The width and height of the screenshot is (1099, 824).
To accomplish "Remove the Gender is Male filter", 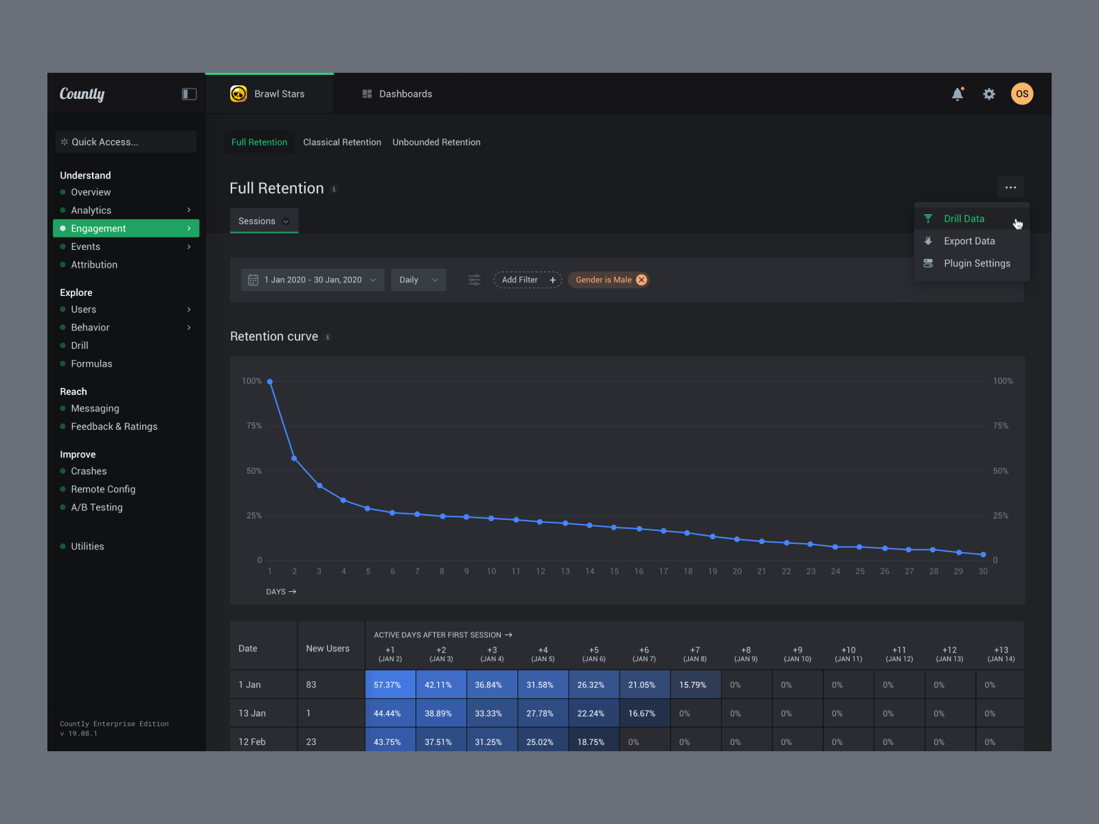I will [642, 279].
